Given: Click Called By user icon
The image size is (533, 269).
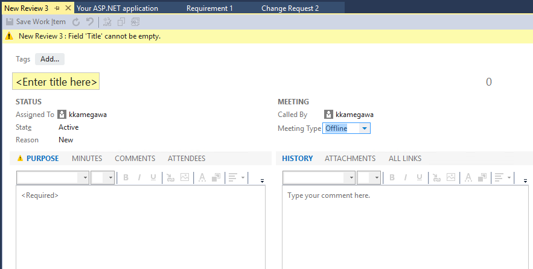Looking at the screenshot, I should (328, 115).
